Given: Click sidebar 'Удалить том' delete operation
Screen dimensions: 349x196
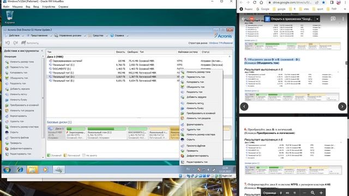Looking at the screenshot, I should [x=17, y=121].
